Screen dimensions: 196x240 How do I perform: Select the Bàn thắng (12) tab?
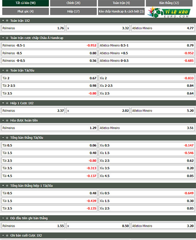[x=169, y=3]
